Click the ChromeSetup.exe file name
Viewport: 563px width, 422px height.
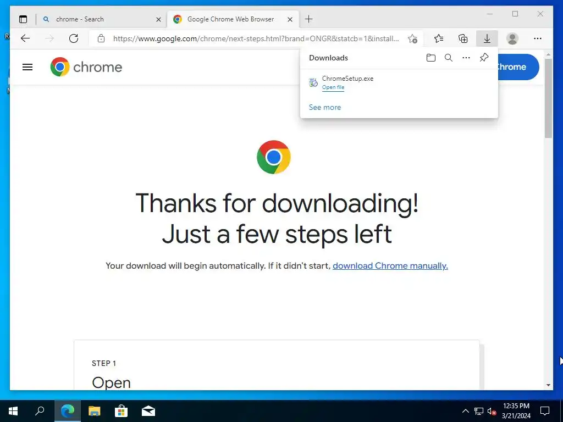pyautogui.click(x=347, y=78)
